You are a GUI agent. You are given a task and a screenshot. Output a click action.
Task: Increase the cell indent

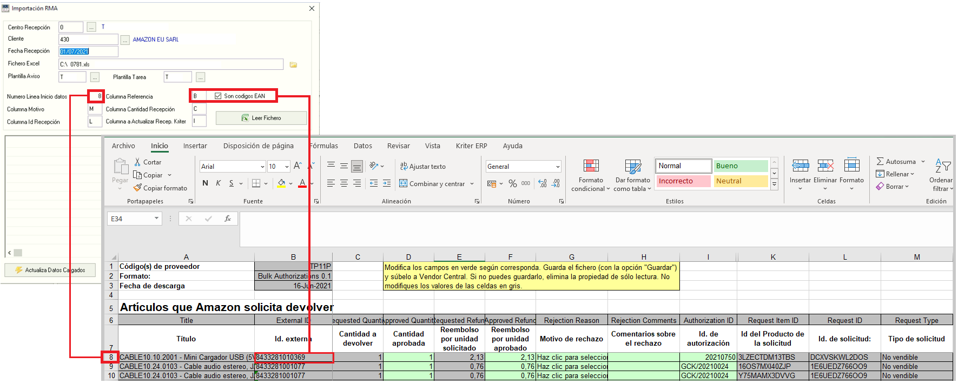click(387, 183)
